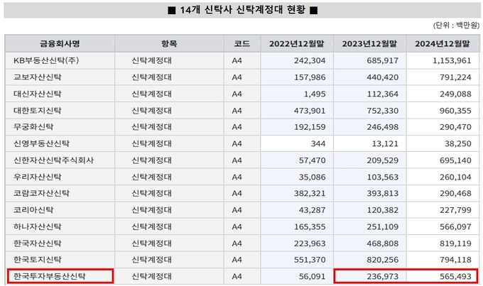483x286 pixels.
Task: Select the 교보자산신탁 row name
Action: (x=37, y=77)
